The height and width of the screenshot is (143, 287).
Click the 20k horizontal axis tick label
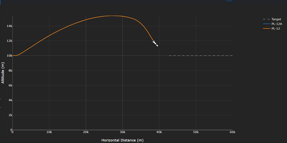point(86,132)
